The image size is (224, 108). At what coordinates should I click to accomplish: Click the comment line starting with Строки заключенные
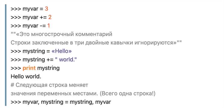point(96,43)
